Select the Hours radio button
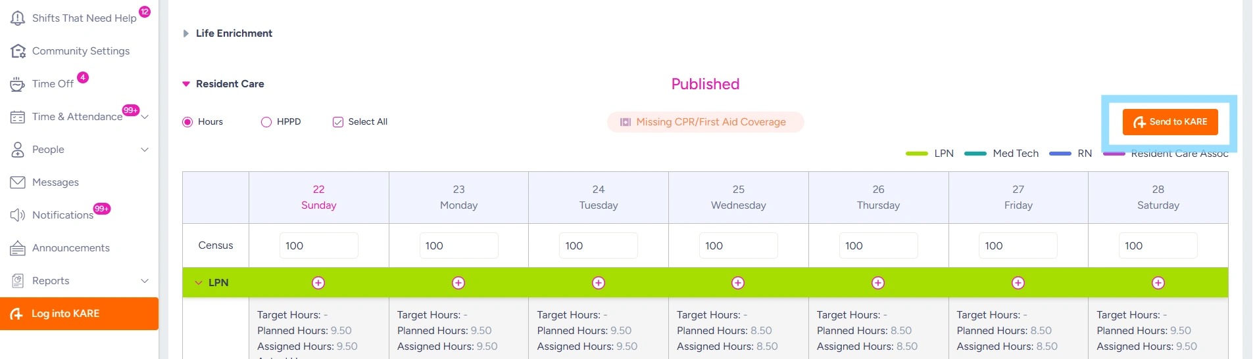Image resolution: width=1255 pixels, height=359 pixels. (187, 122)
